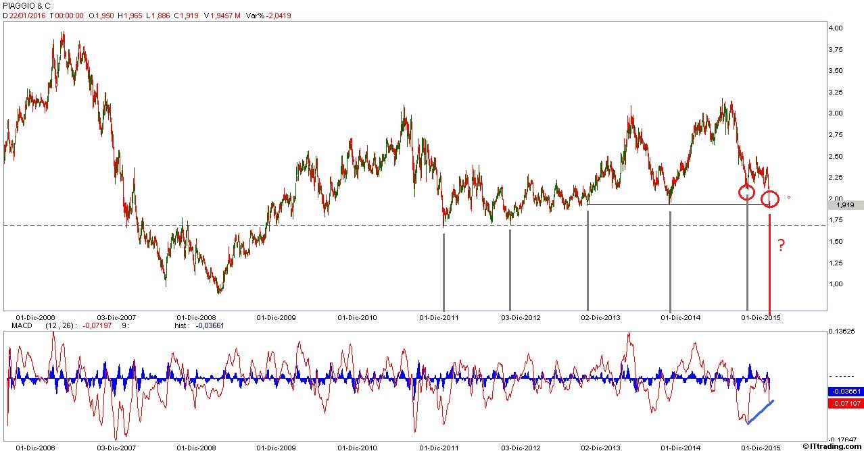The image size is (864, 451).
Task: Click the MACD indicator label
Action: (15, 325)
